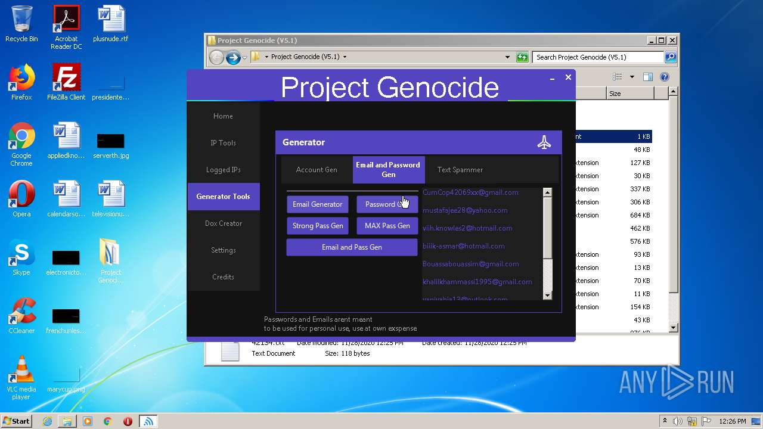The width and height of the screenshot is (763, 429).
Task: Switch to Email and Password Gen tab
Action: (388, 170)
